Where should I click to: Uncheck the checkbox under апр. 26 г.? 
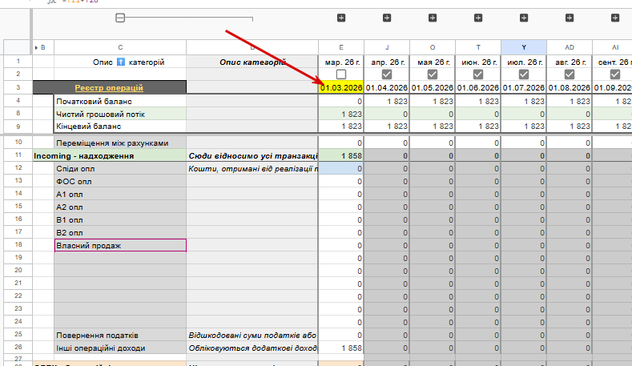click(x=387, y=74)
